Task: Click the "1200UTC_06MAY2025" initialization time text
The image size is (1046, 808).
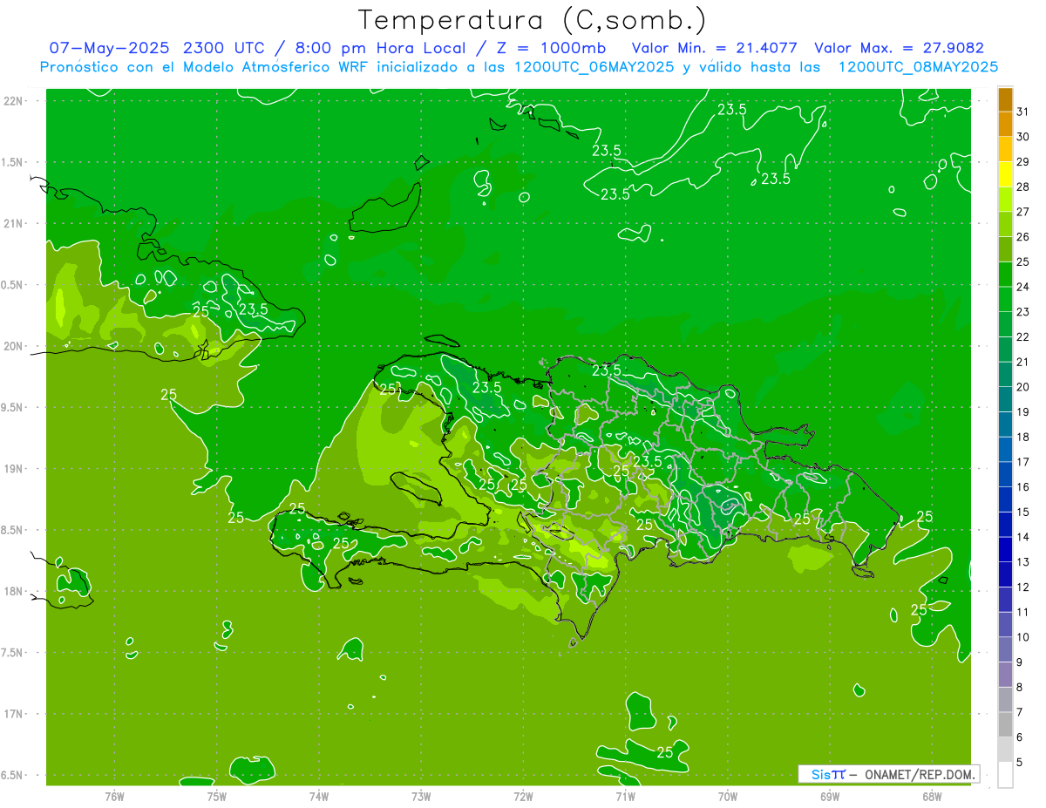Action: tap(594, 66)
